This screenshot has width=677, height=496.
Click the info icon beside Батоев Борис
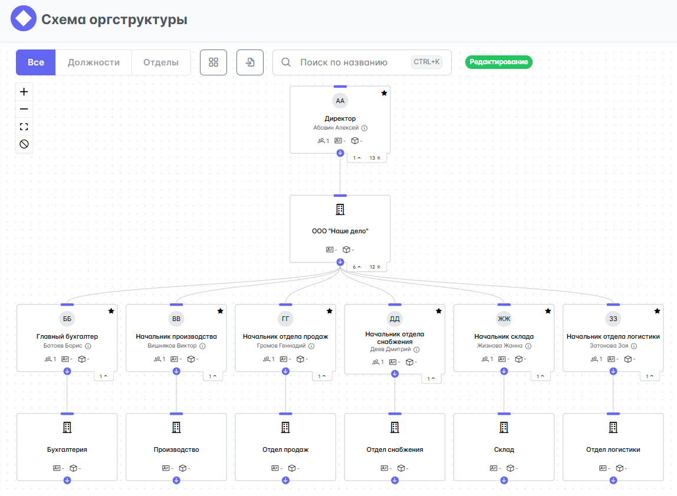click(88, 346)
